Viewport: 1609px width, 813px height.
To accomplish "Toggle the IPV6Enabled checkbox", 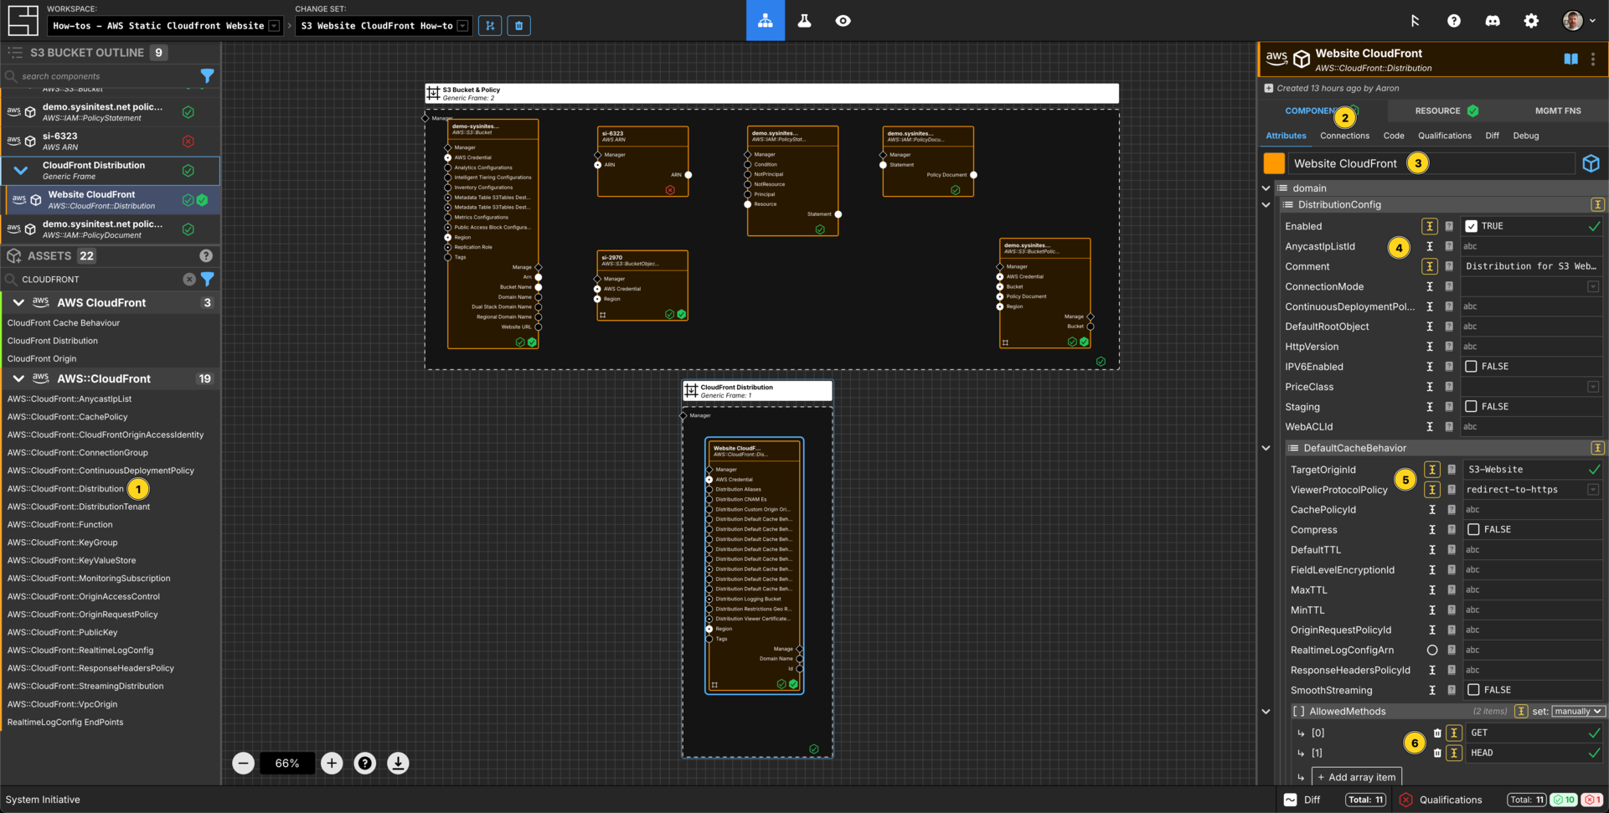I will coord(1471,366).
